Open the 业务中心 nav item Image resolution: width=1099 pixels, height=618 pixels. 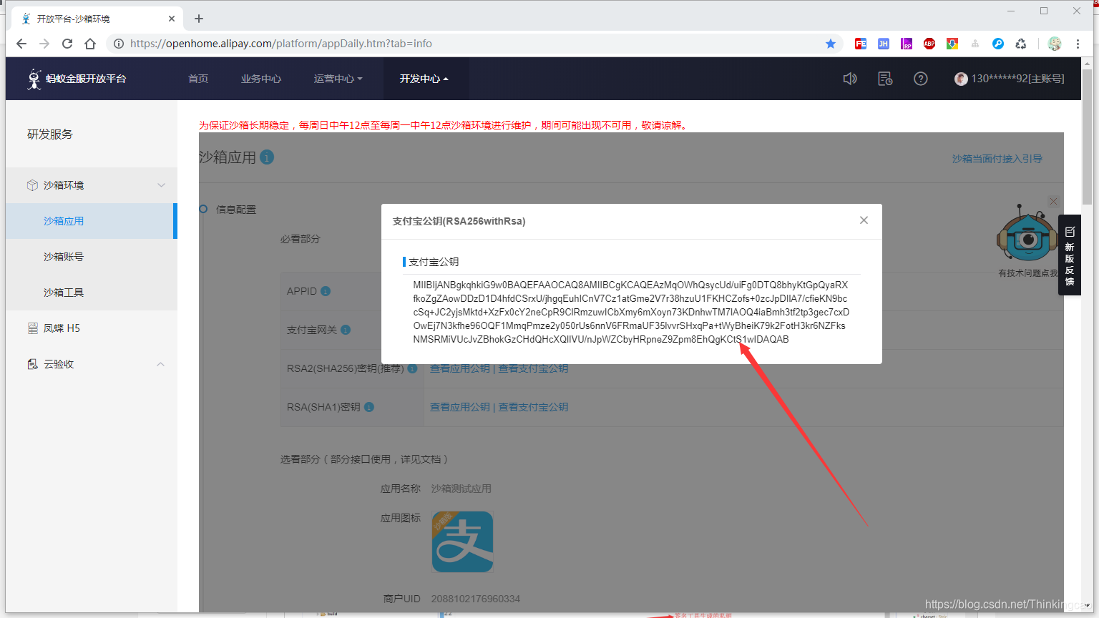[x=261, y=79]
